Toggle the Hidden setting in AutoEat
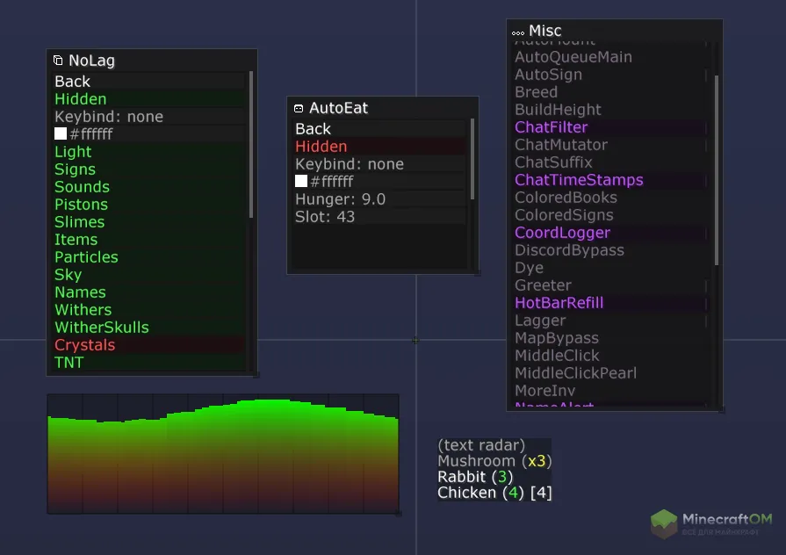 pyautogui.click(x=321, y=147)
